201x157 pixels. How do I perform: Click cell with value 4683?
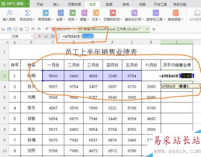151,119
